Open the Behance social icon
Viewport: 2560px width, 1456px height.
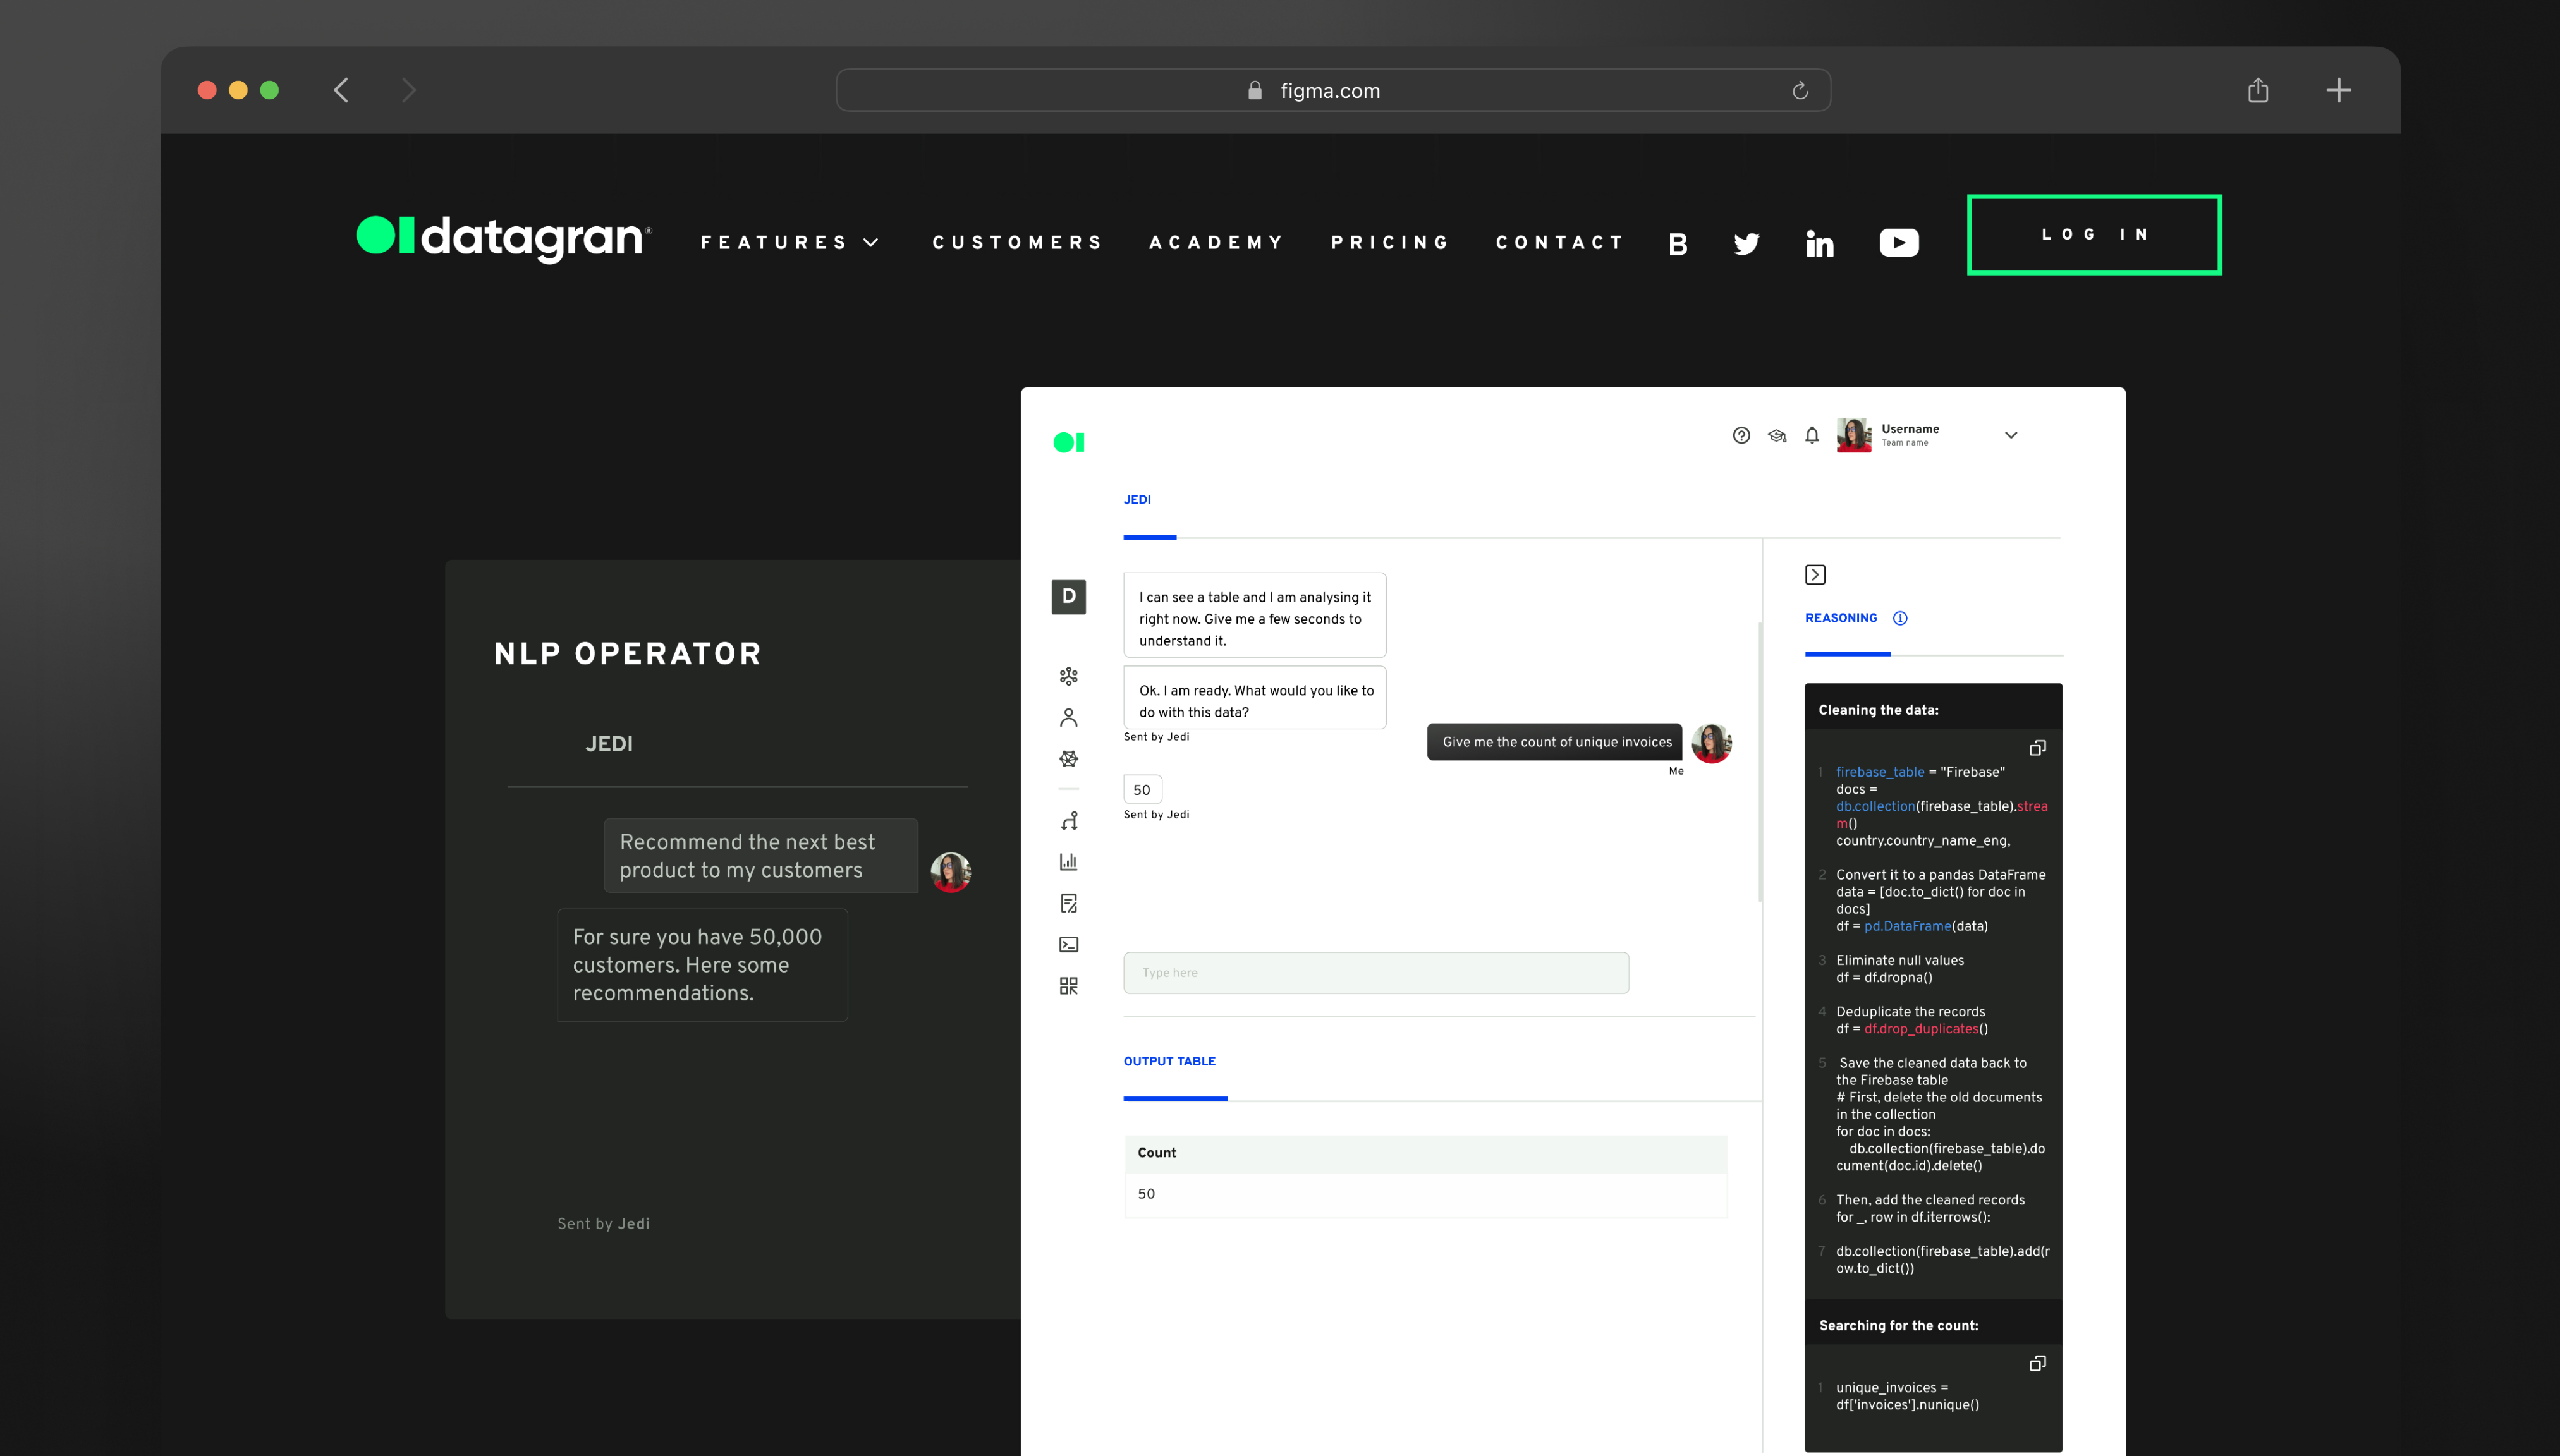coord(1678,244)
